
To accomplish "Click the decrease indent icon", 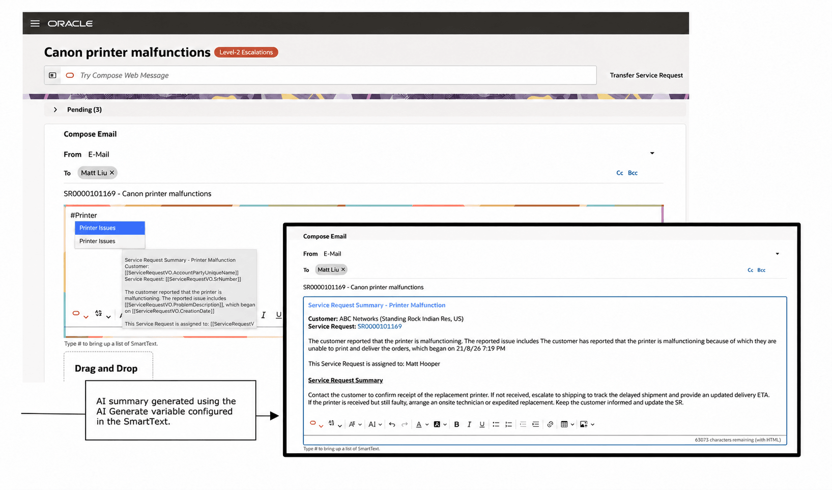I will 523,424.
